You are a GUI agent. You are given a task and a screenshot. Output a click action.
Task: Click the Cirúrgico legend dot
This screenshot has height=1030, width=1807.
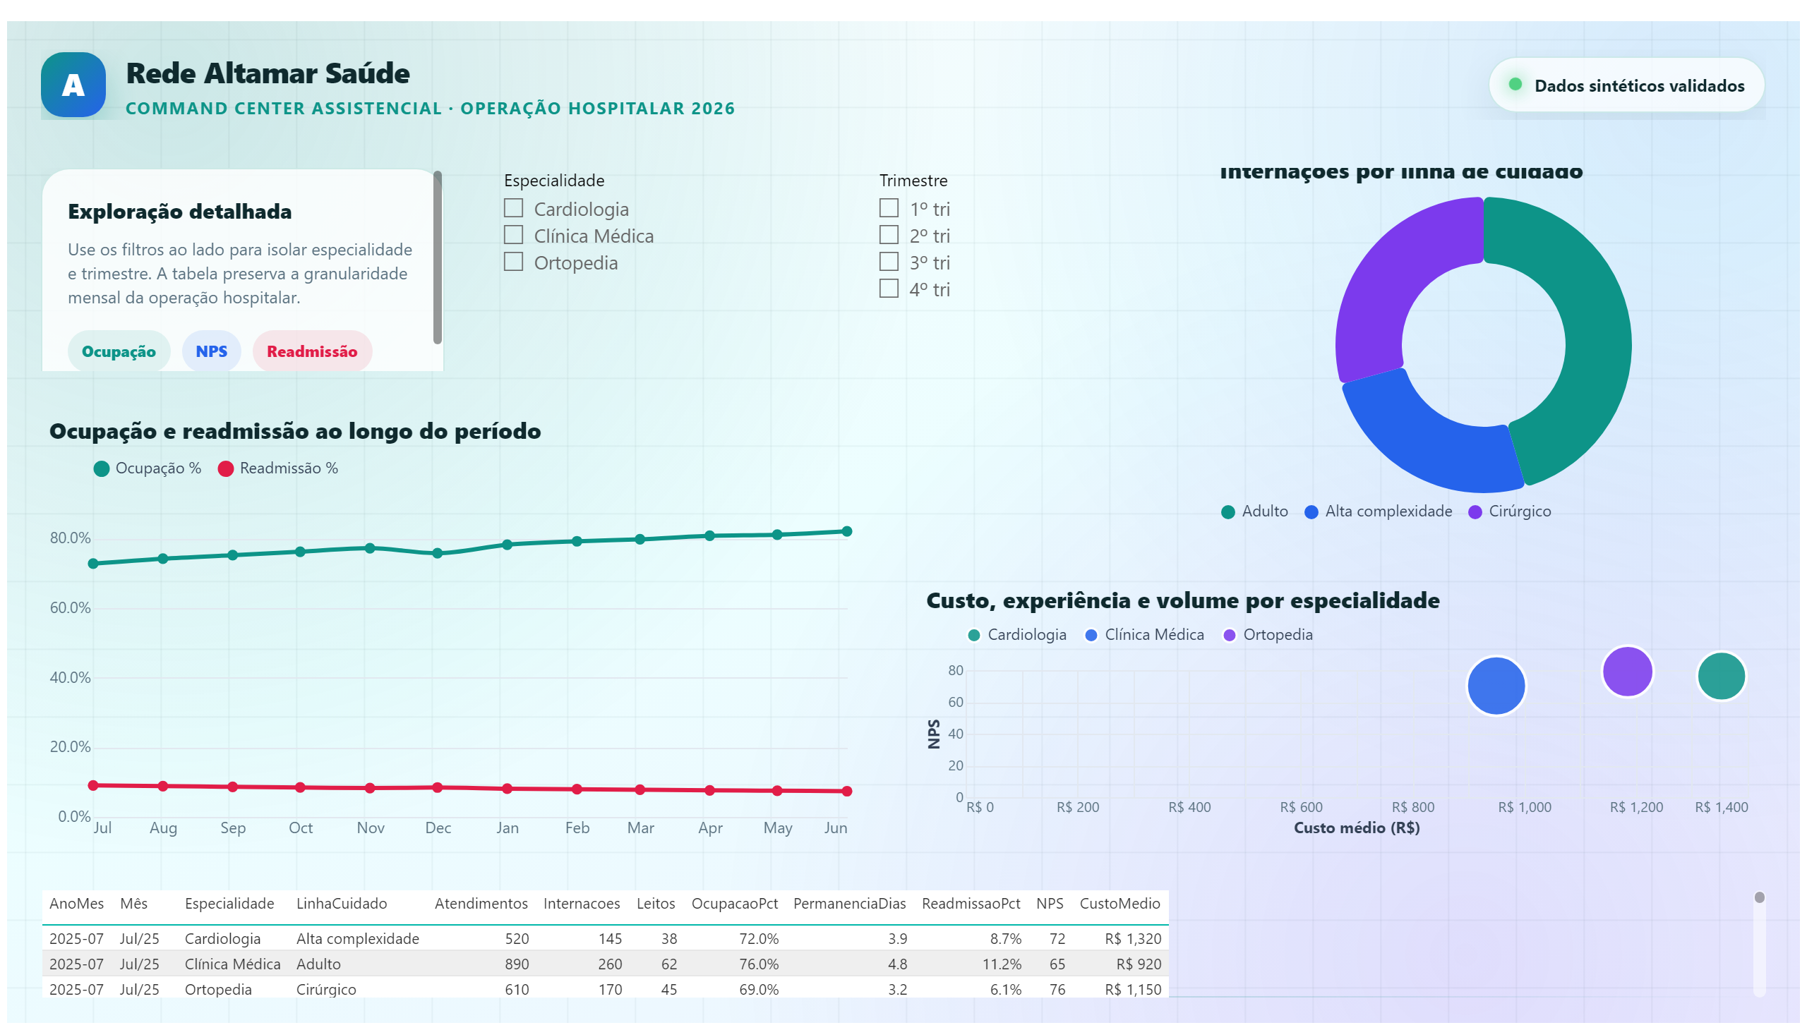coord(1475,512)
